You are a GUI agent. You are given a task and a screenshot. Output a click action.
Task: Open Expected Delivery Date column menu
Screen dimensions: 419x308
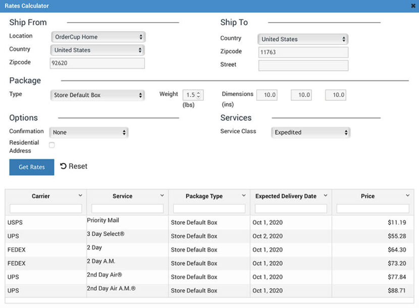326,195
